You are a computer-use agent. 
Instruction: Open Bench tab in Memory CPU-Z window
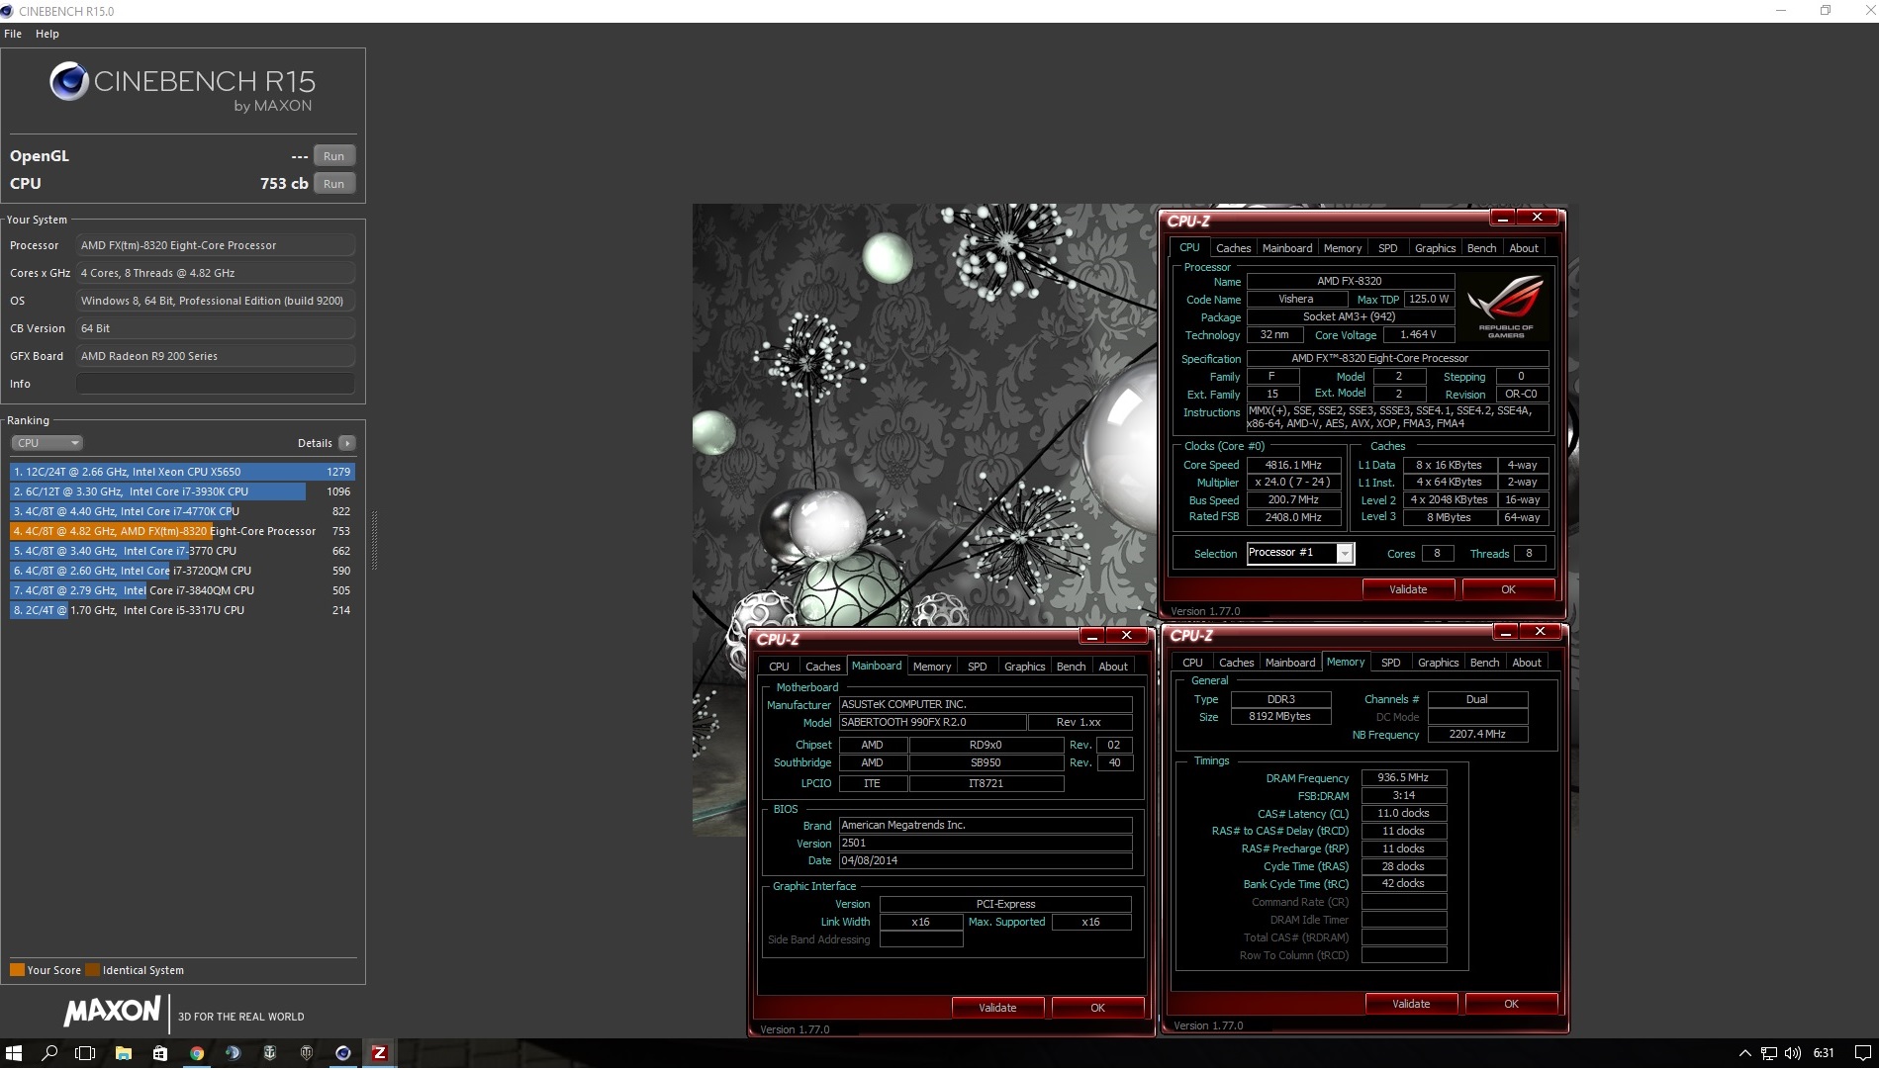[x=1484, y=663]
